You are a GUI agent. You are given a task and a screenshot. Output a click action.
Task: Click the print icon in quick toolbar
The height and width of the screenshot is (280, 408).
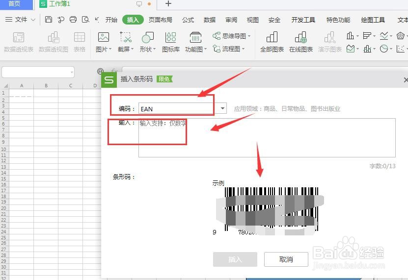73,20
